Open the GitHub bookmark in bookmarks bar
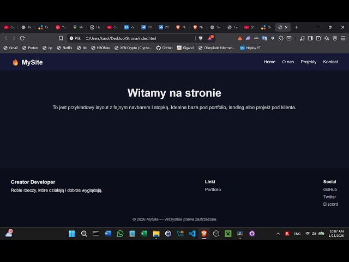349x262 pixels. click(x=165, y=47)
